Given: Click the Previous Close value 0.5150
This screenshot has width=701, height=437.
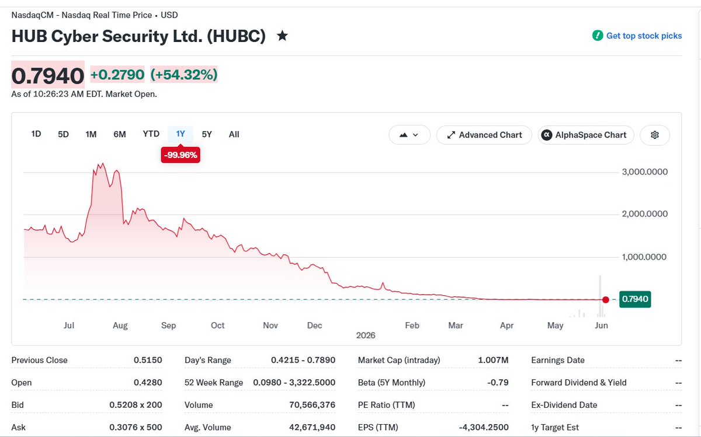Looking at the screenshot, I should pos(148,360).
